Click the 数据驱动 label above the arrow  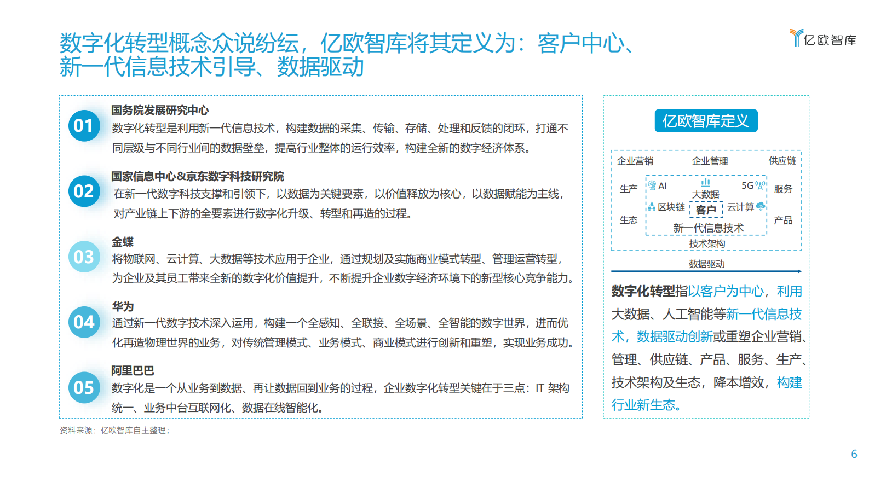click(707, 264)
